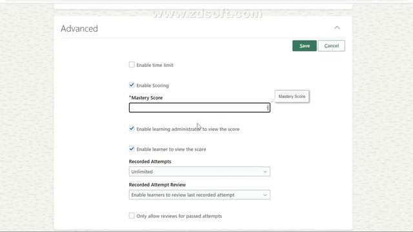Toggle Enable learner to view the score

pyautogui.click(x=132, y=149)
